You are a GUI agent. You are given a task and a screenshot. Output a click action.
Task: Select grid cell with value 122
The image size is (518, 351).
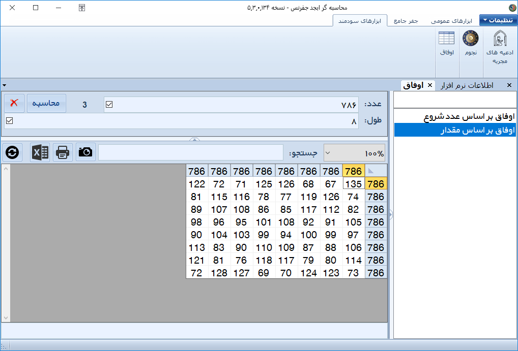pyautogui.click(x=197, y=184)
